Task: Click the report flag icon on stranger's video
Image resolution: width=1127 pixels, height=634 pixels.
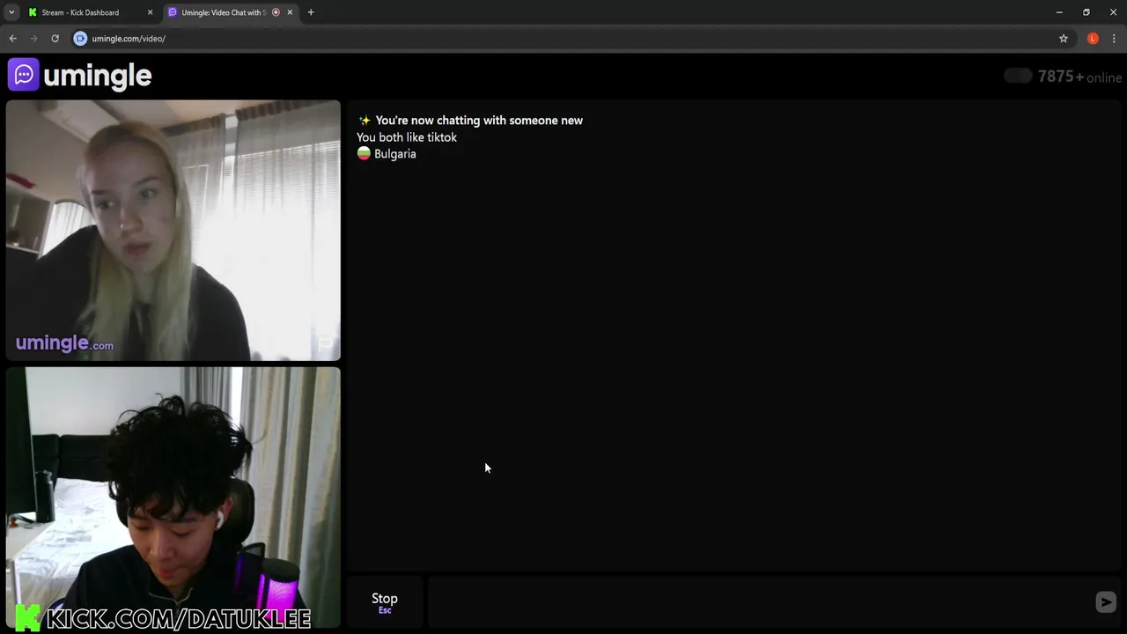Action: pyautogui.click(x=325, y=343)
